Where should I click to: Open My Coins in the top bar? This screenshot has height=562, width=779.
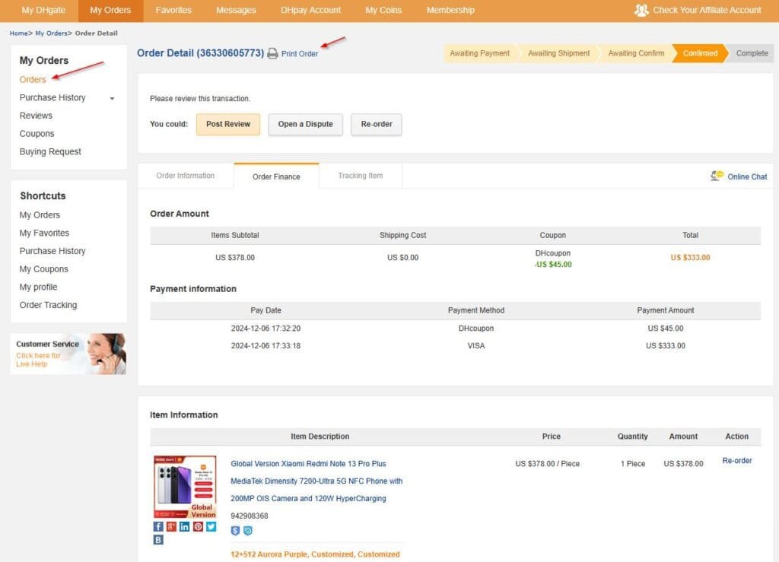(x=383, y=10)
